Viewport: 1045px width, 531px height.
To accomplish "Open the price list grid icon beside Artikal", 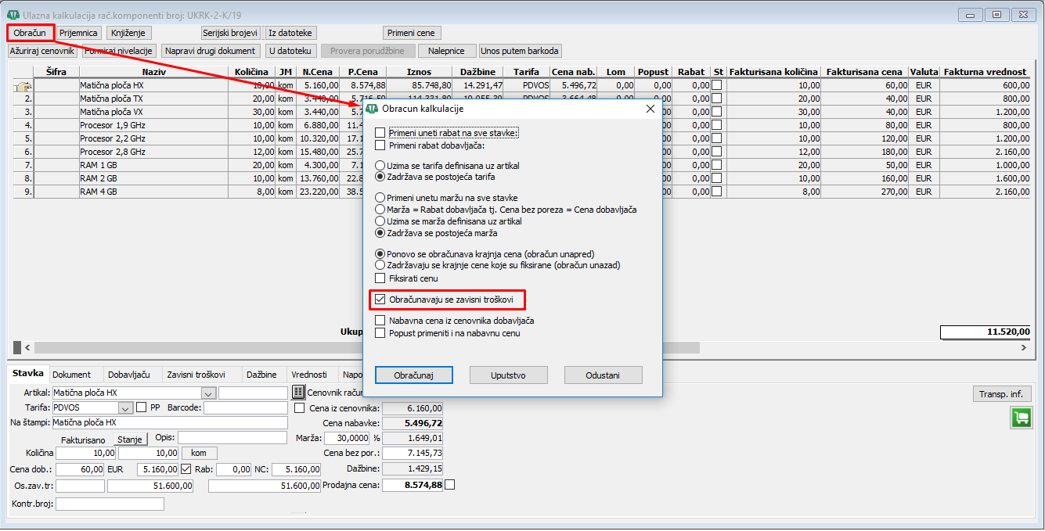I will (x=298, y=393).
